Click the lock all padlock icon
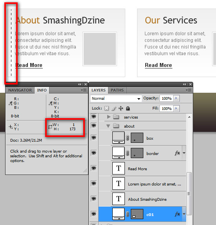 coord(128,108)
